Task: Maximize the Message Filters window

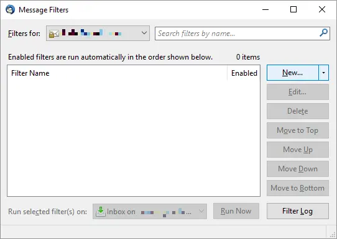Action: (293, 9)
